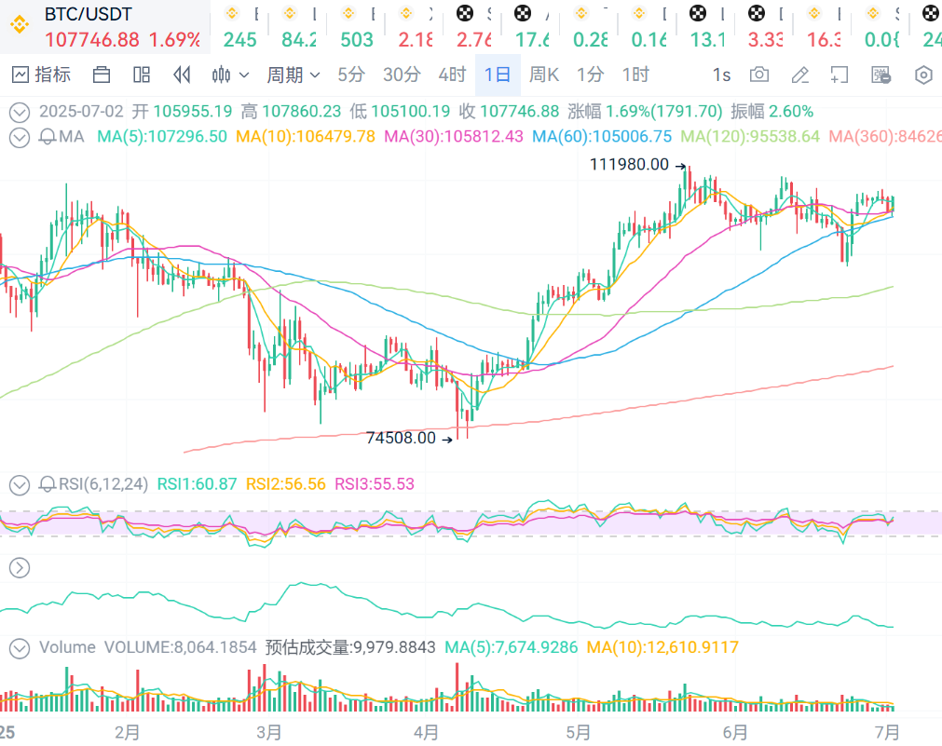Select the ticker showing 245
This screenshot has width=942, height=746.
point(239,26)
